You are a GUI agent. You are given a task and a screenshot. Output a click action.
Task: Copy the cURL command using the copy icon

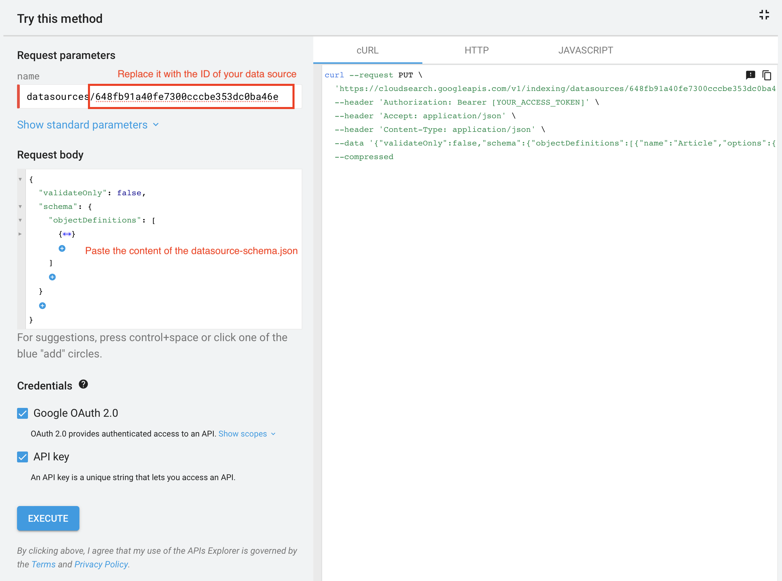[x=766, y=75]
